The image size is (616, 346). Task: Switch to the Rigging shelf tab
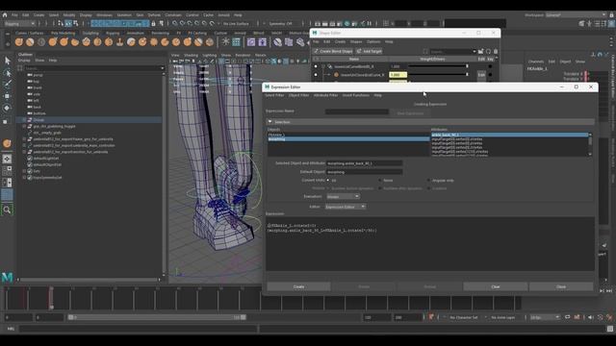point(113,34)
